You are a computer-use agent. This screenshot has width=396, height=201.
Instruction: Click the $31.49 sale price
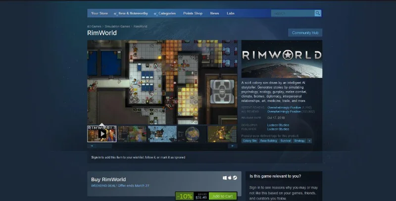click(201, 198)
